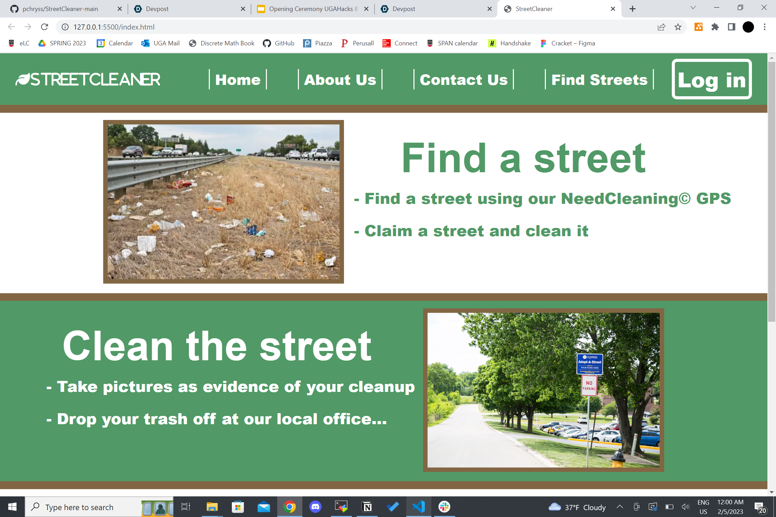
Task: Open the browser profile avatar
Action: point(748,27)
